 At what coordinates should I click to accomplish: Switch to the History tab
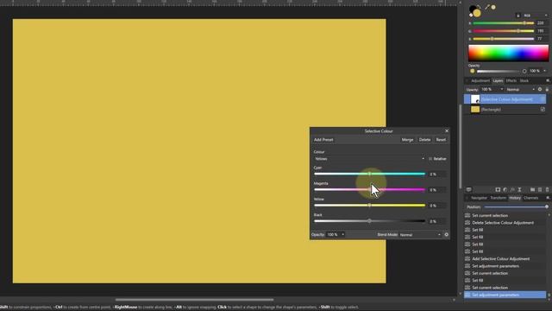[515, 198]
